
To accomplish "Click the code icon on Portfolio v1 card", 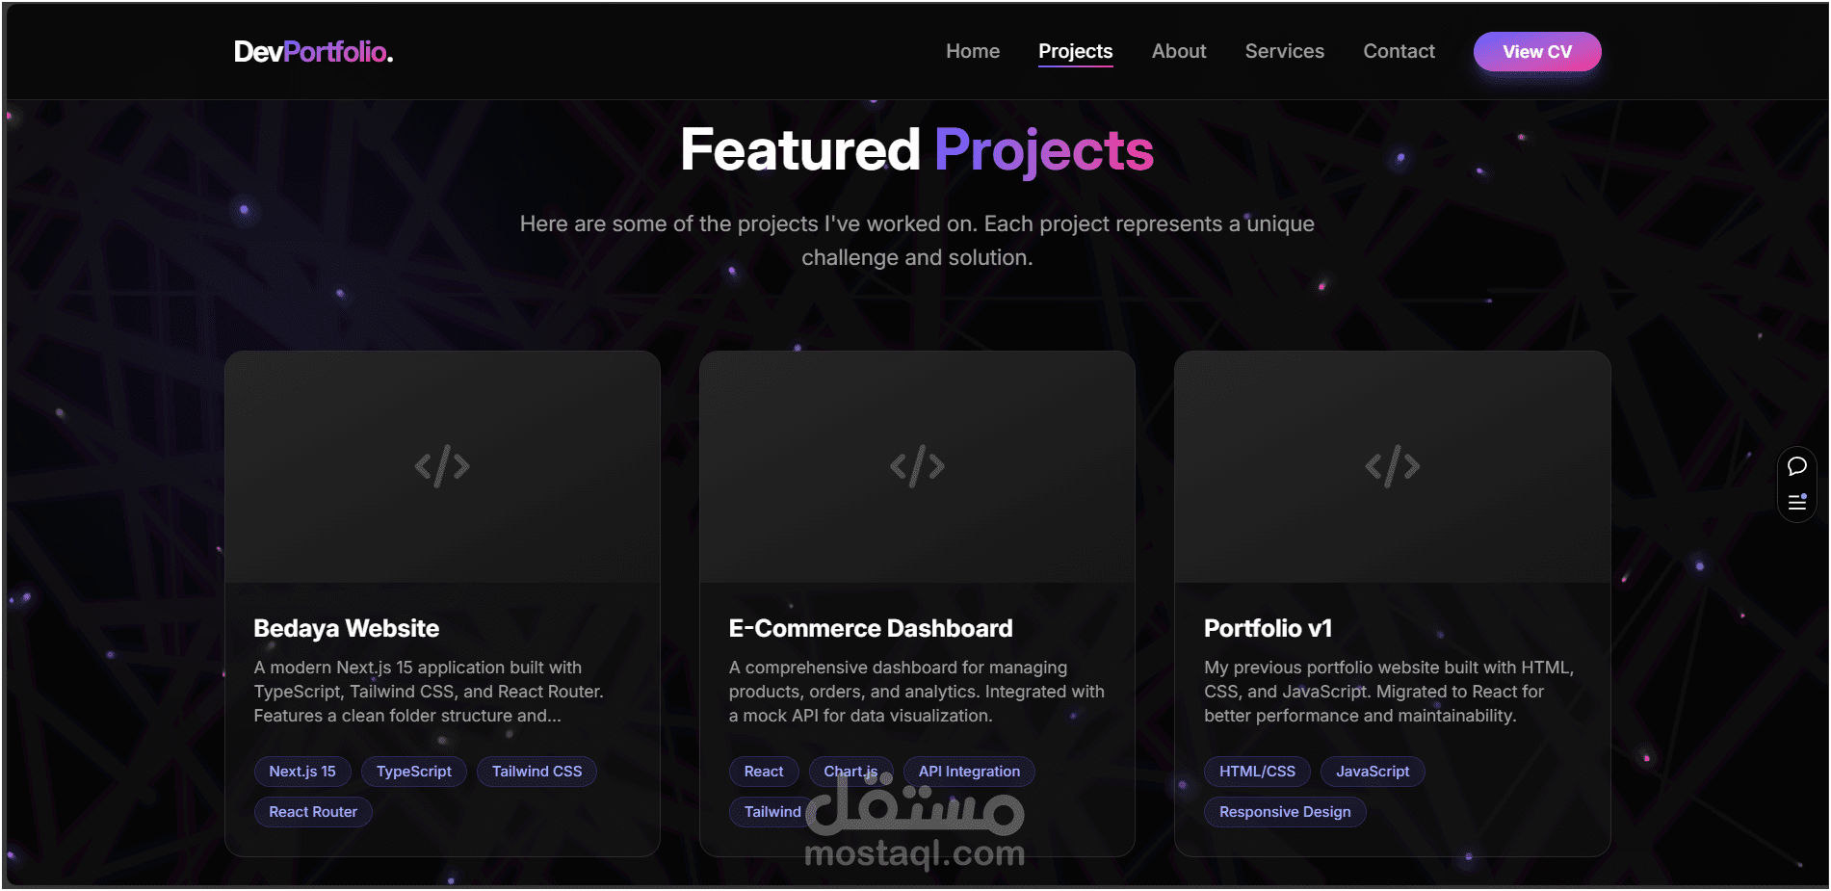I will pos(1392,466).
